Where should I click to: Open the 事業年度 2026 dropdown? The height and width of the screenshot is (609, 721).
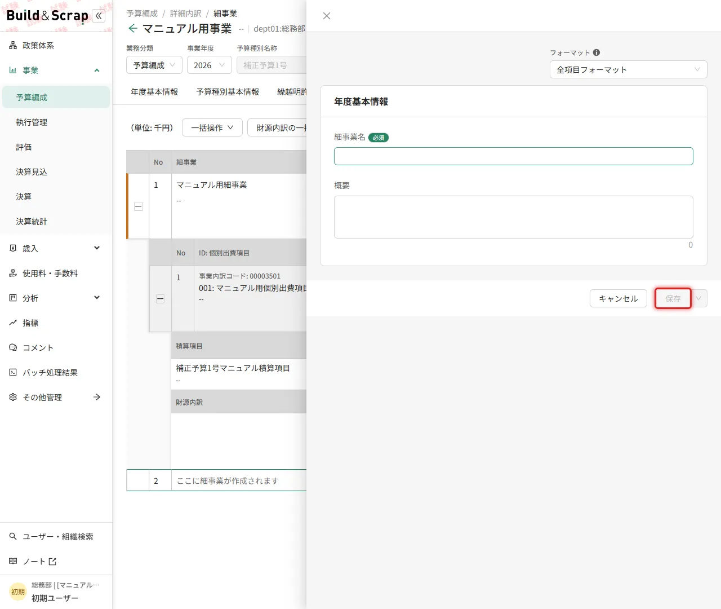[x=210, y=65]
